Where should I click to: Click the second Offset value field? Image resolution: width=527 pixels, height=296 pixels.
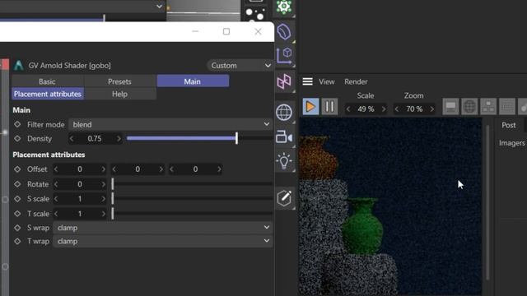138,169
